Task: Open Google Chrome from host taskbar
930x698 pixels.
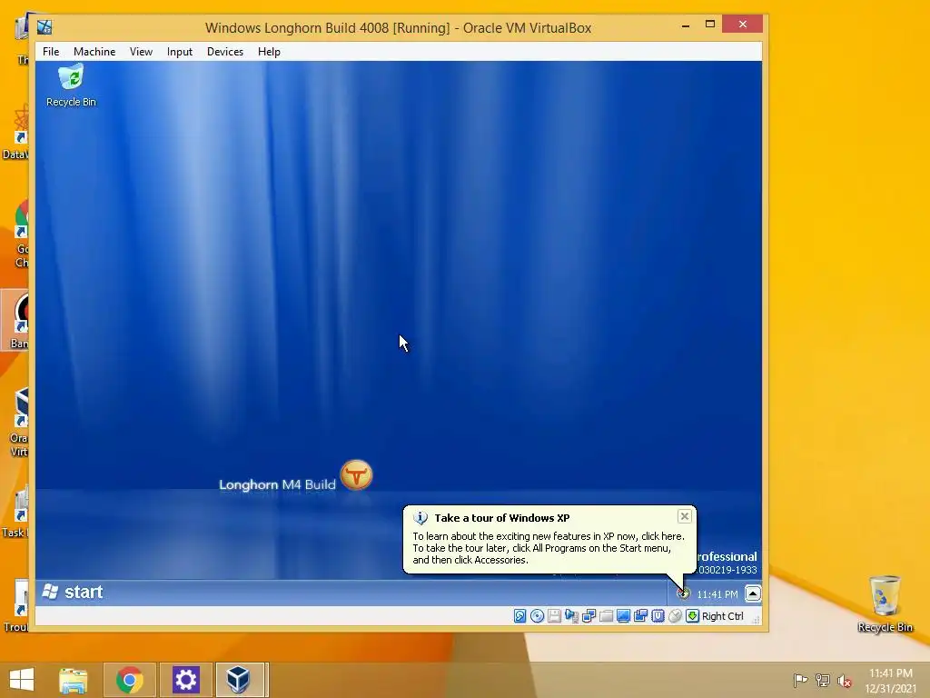Action: point(130,680)
